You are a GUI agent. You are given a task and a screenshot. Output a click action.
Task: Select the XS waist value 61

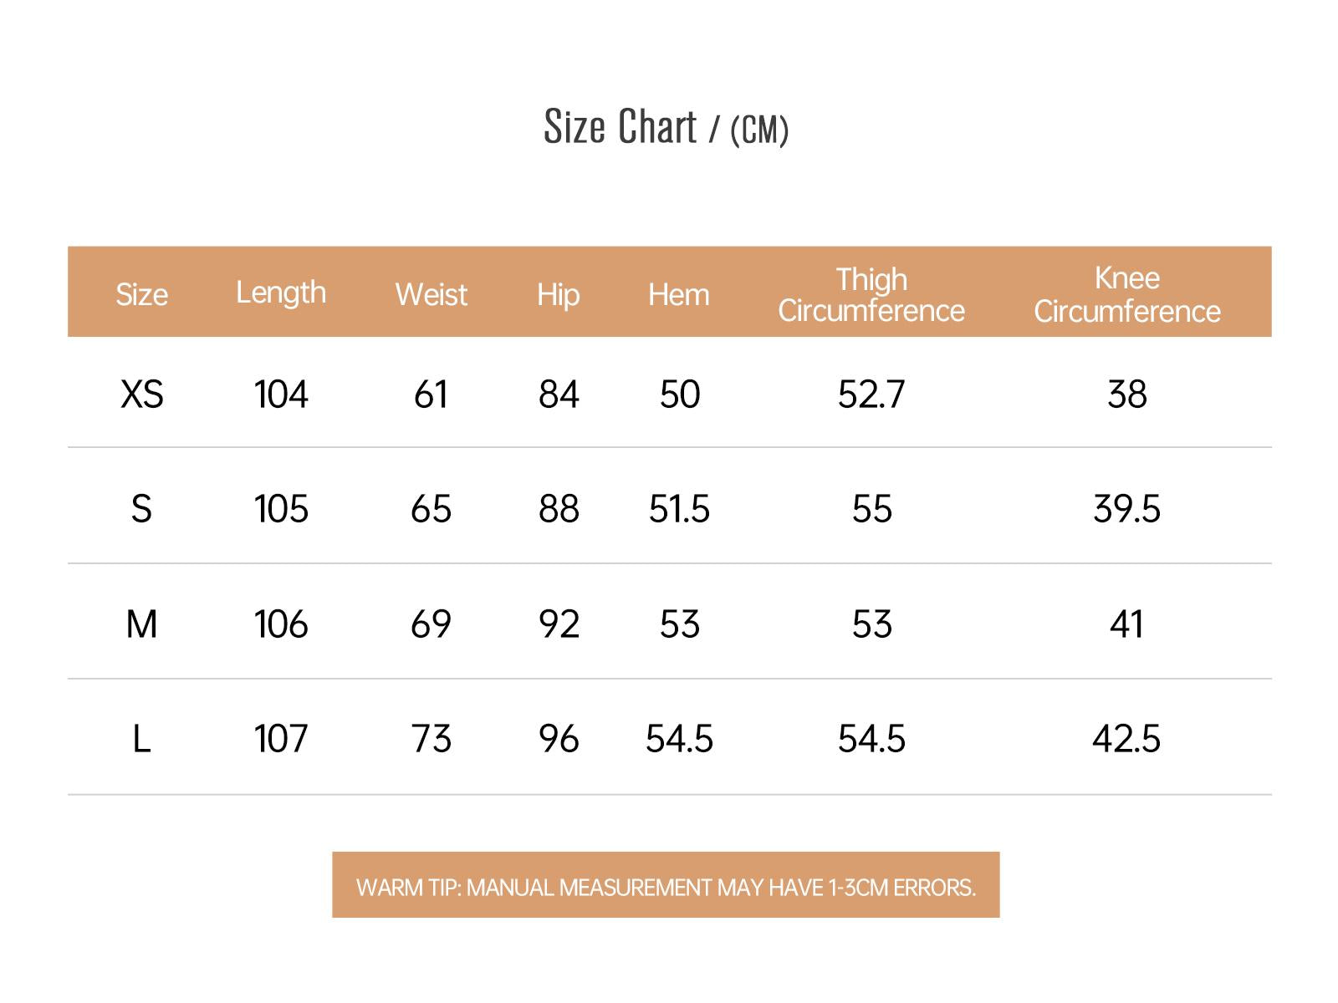(x=431, y=394)
